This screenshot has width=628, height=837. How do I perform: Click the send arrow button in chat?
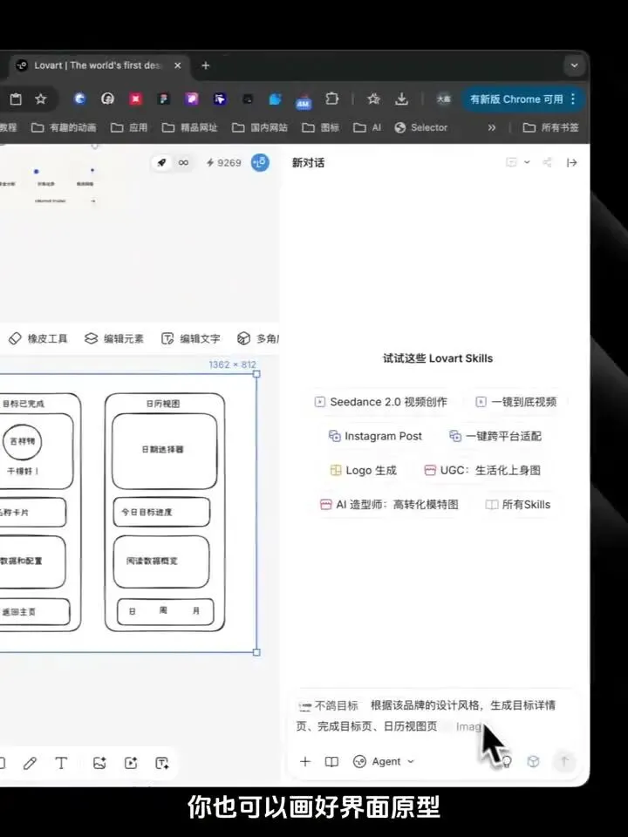tap(564, 761)
